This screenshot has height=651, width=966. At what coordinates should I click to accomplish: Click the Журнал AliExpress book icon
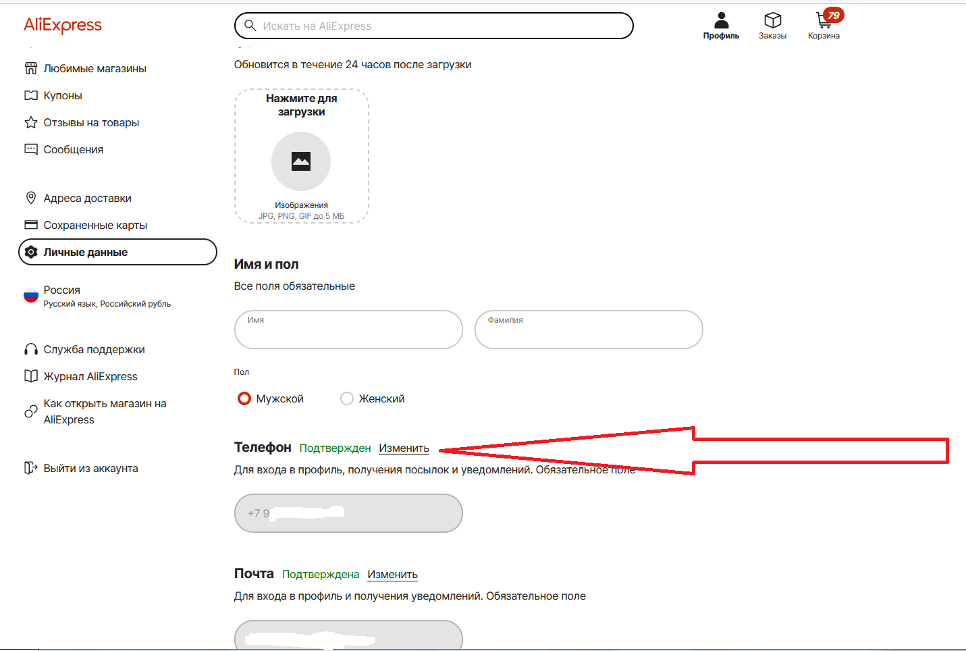pos(31,376)
